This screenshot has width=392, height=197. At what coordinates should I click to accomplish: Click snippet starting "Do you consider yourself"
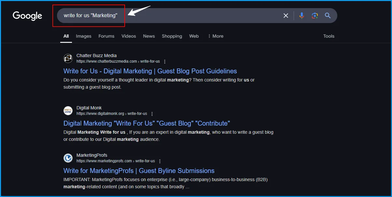tap(159, 83)
